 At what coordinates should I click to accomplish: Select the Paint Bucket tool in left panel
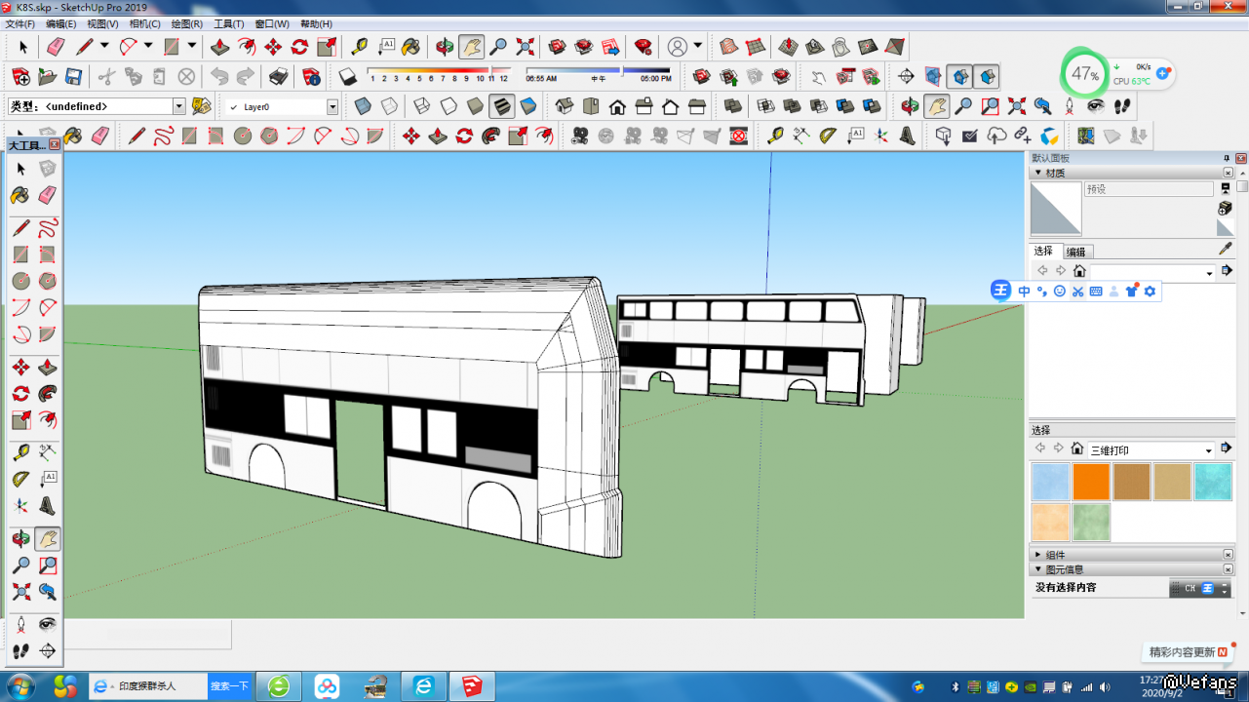click(x=20, y=196)
